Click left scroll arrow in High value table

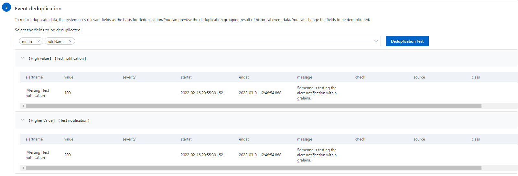[23, 106]
